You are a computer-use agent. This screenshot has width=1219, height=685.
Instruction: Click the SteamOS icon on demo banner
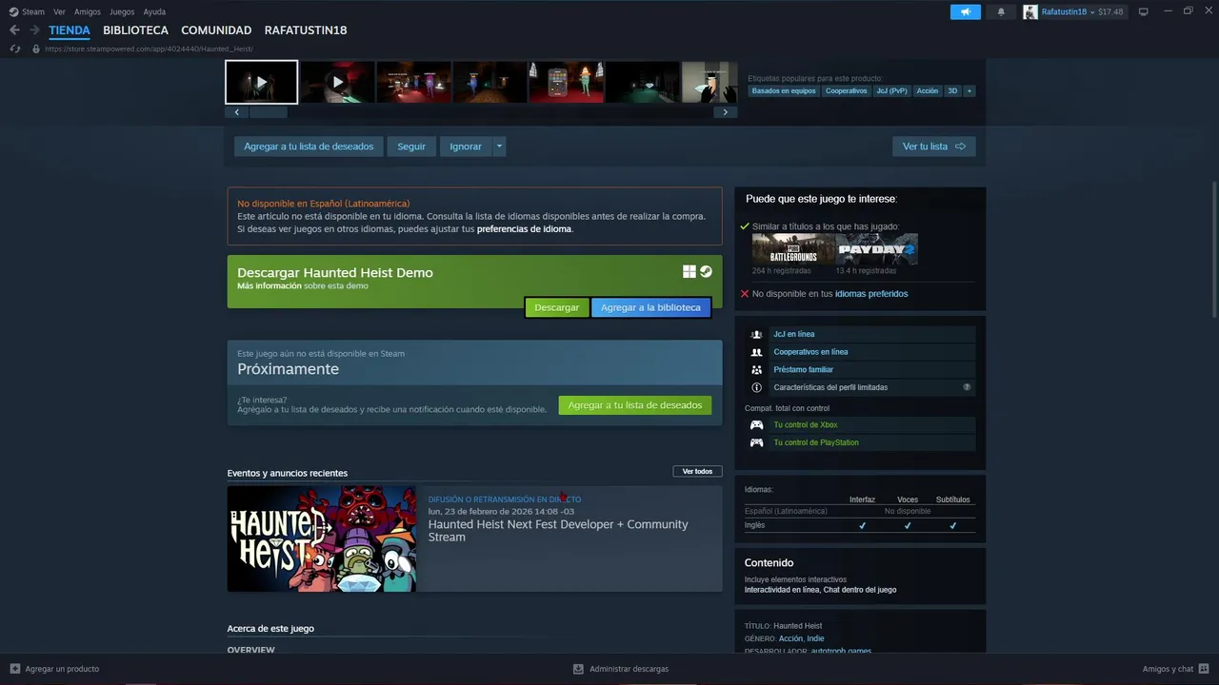[x=706, y=272]
